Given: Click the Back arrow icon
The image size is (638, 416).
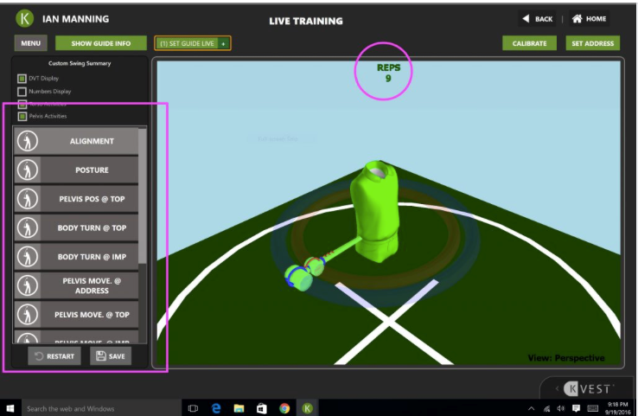Looking at the screenshot, I should 526,19.
